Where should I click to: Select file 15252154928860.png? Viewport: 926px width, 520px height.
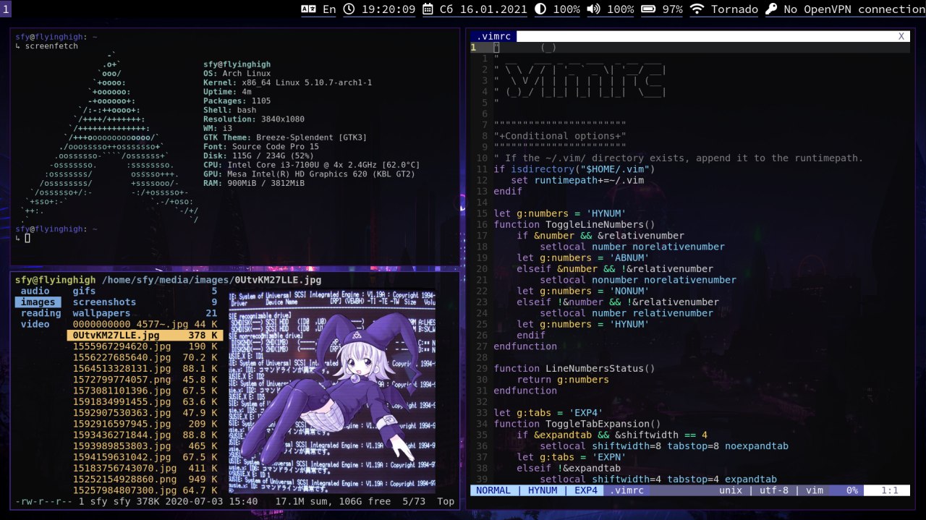click(x=145, y=479)
